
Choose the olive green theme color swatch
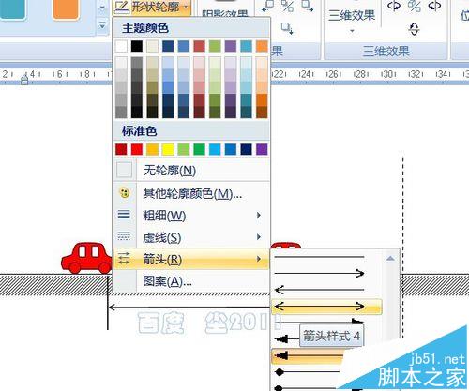pos(215,46)
